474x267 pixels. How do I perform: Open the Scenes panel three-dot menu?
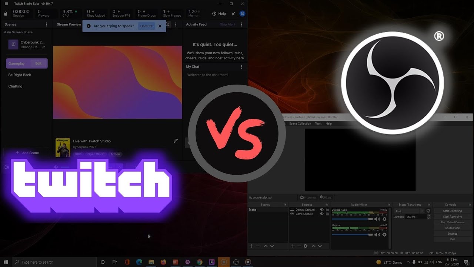pyautogui.click(x=46, y=24)
